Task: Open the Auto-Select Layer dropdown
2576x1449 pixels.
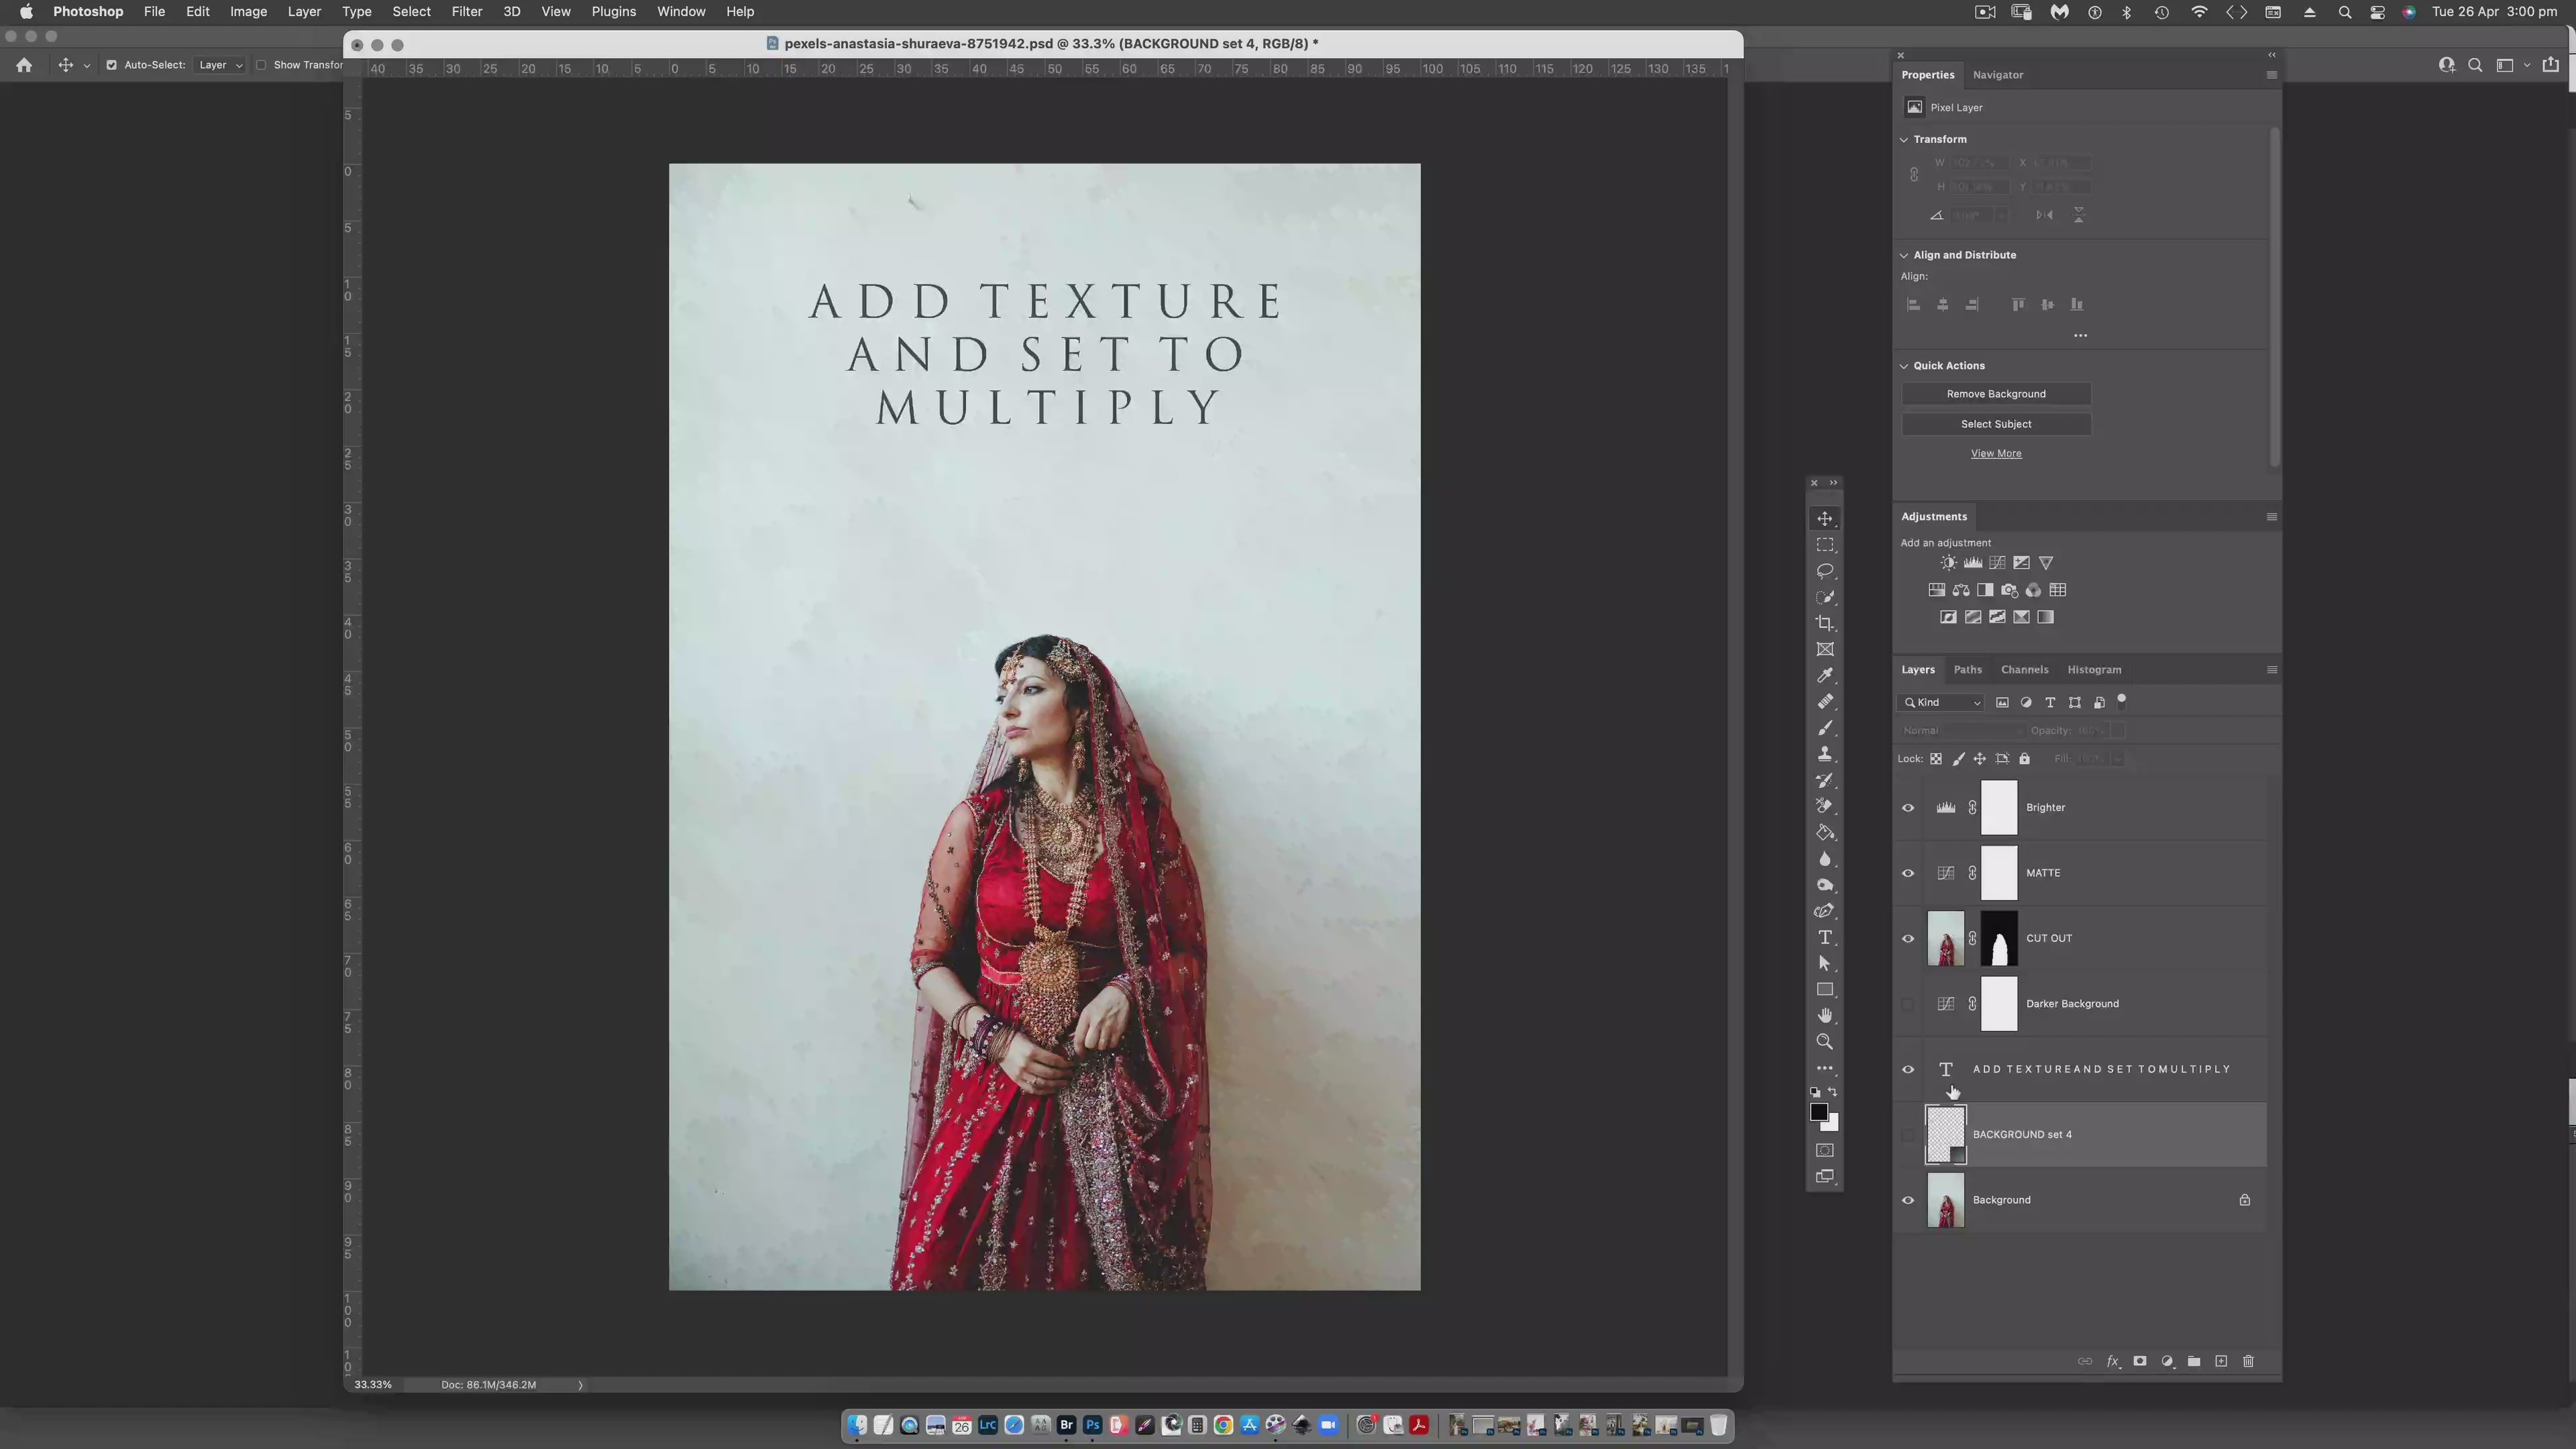Action: pos(220,65)
